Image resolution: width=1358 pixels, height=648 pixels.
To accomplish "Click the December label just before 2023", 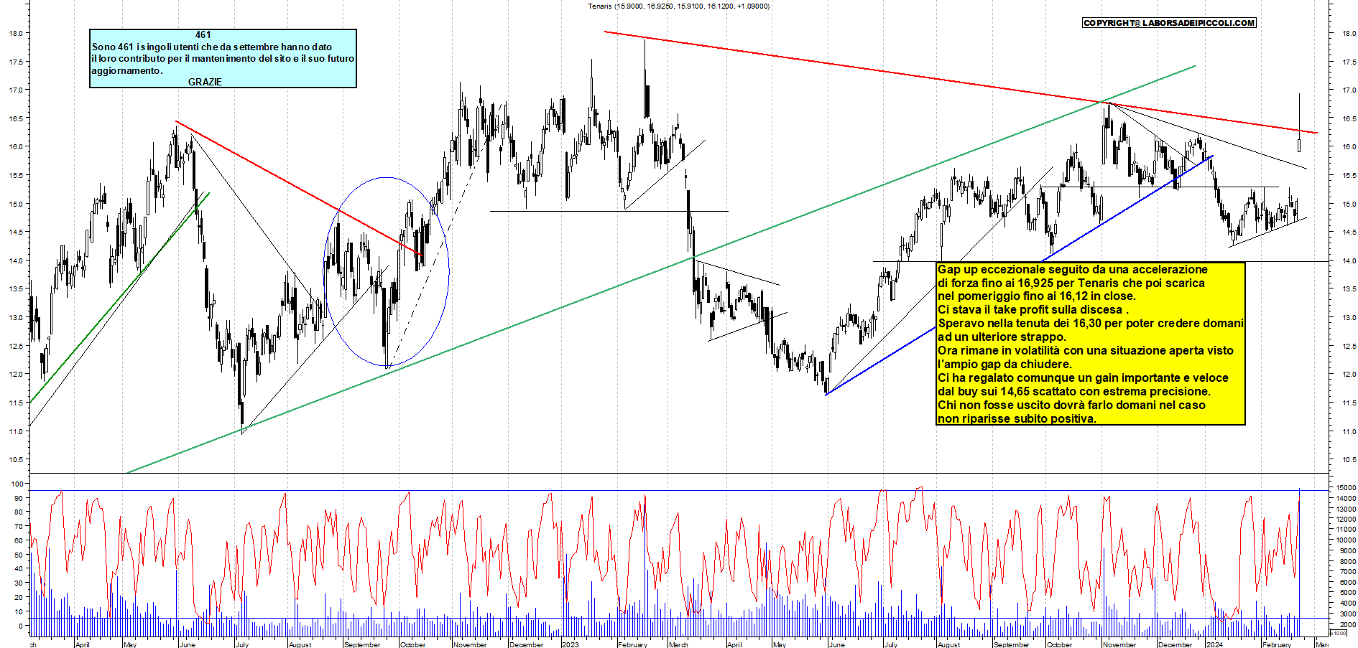I will pyautogui.click(x=527, y=644).
